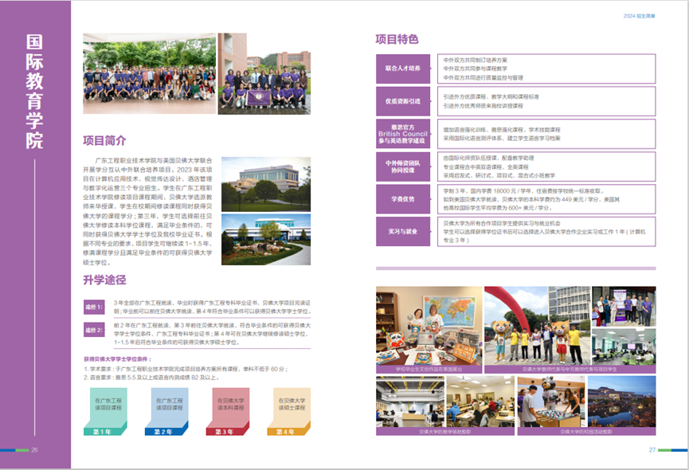Viewport: 689px width, 470px height.
Task: Select the 途径2 purple tag
Action: [95, 330]
